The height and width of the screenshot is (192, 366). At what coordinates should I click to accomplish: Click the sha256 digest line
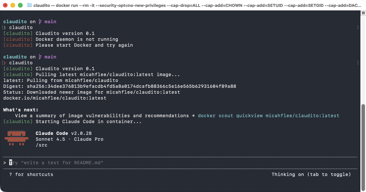pos(120,86)
